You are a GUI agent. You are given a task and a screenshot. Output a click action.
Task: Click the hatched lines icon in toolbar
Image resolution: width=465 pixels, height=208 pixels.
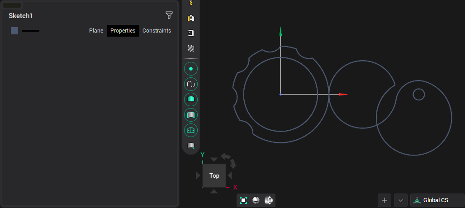(x=191, y=48)
